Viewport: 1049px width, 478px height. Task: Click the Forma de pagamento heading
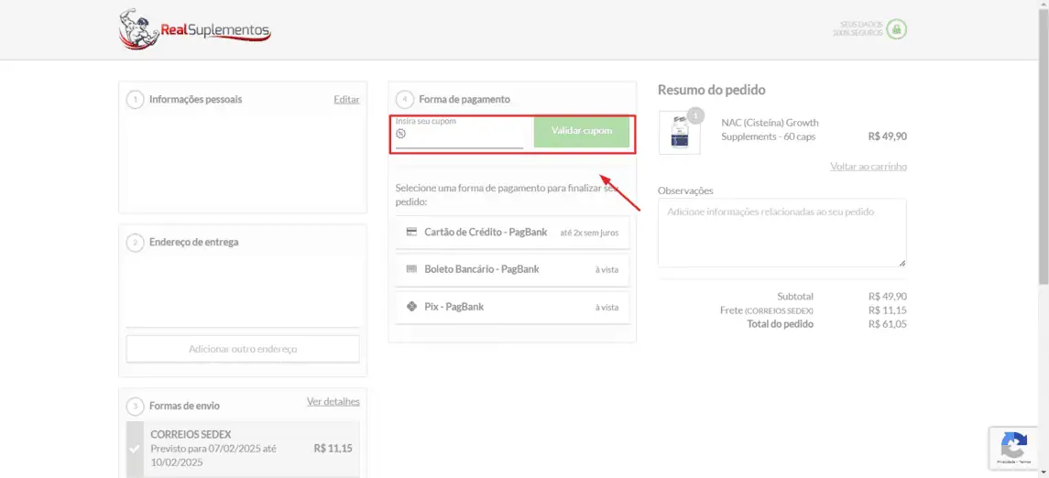[x=464, y=99]
